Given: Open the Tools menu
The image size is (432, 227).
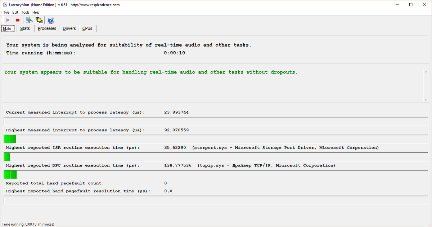Looking at the screenshot, I should pyautogui.click(x=25, y=12).
